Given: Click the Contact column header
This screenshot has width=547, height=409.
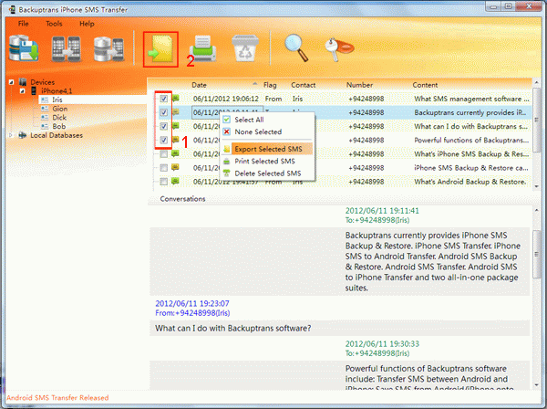Looking at the screenshot, I should 304,85.
